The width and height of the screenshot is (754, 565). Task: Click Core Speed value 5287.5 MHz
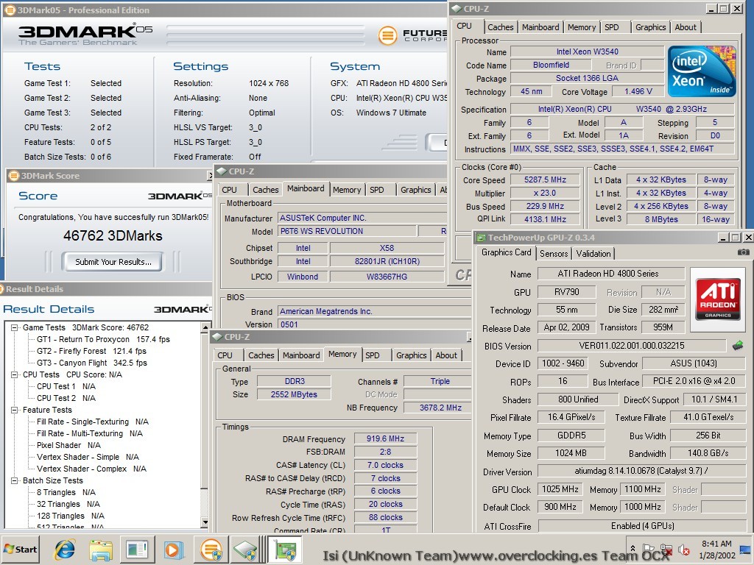click(x=545, y=180)
